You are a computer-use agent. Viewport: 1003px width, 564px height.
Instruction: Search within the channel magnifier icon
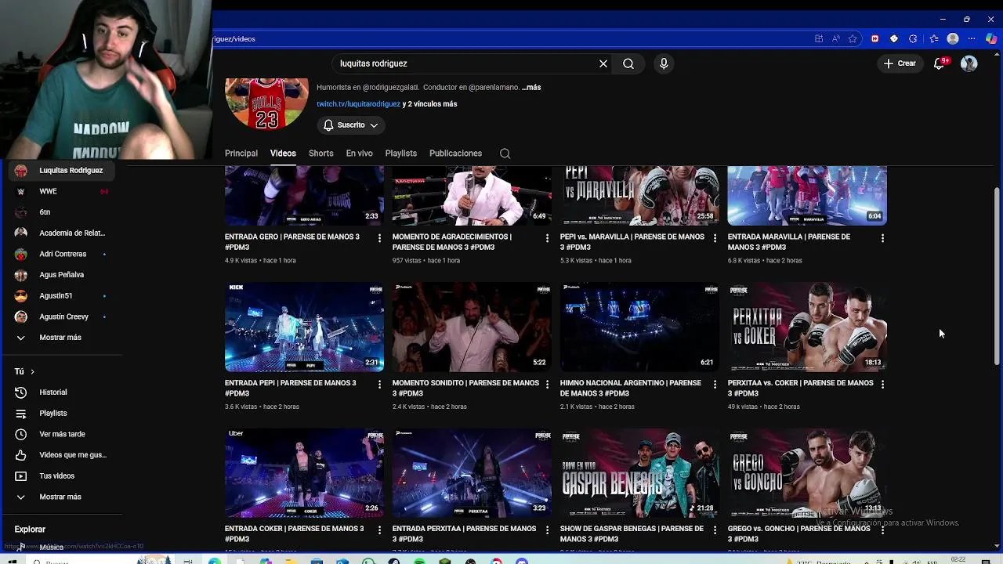[505, 154]
